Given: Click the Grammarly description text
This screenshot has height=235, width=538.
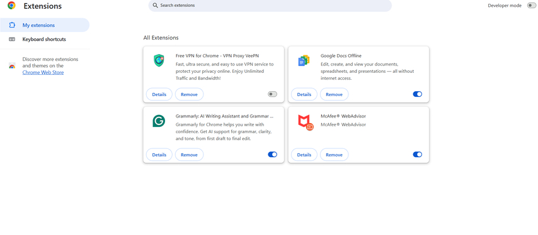Looking at the screenshot, I should (x=224, y=131).
